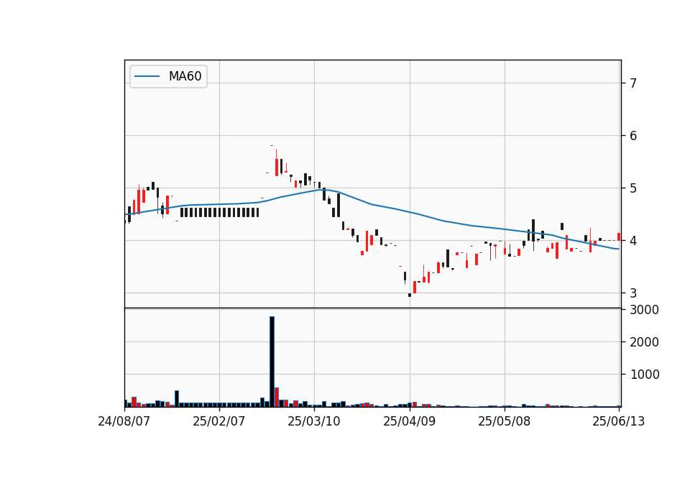
Task: Click the price axis label 6
Action: (x=633, y=136)
